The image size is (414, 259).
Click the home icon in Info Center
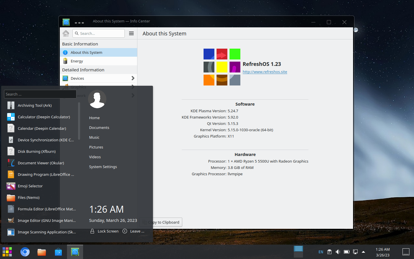pyautogui.click(x=66, y=33)
